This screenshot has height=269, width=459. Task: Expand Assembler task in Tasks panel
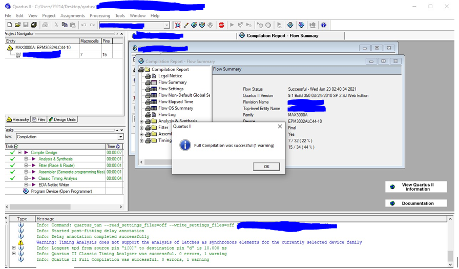click(x=26, y=172)
